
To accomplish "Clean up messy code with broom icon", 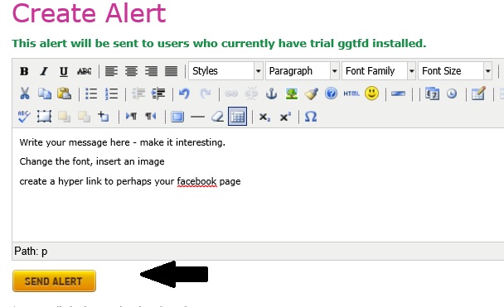I will coord(312,94).
